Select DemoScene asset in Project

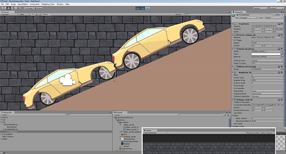tap(127, 149)
